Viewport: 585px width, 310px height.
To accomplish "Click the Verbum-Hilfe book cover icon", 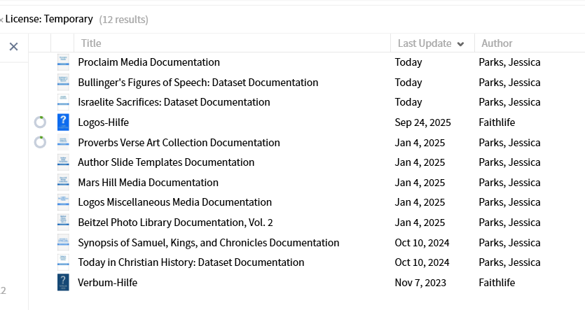I will point(63,283).
